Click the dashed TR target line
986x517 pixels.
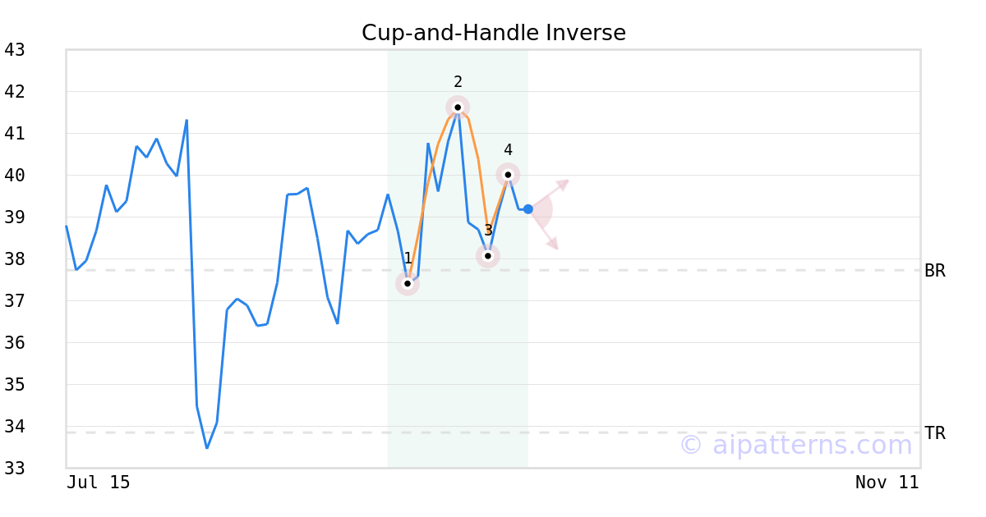point(493,432)
